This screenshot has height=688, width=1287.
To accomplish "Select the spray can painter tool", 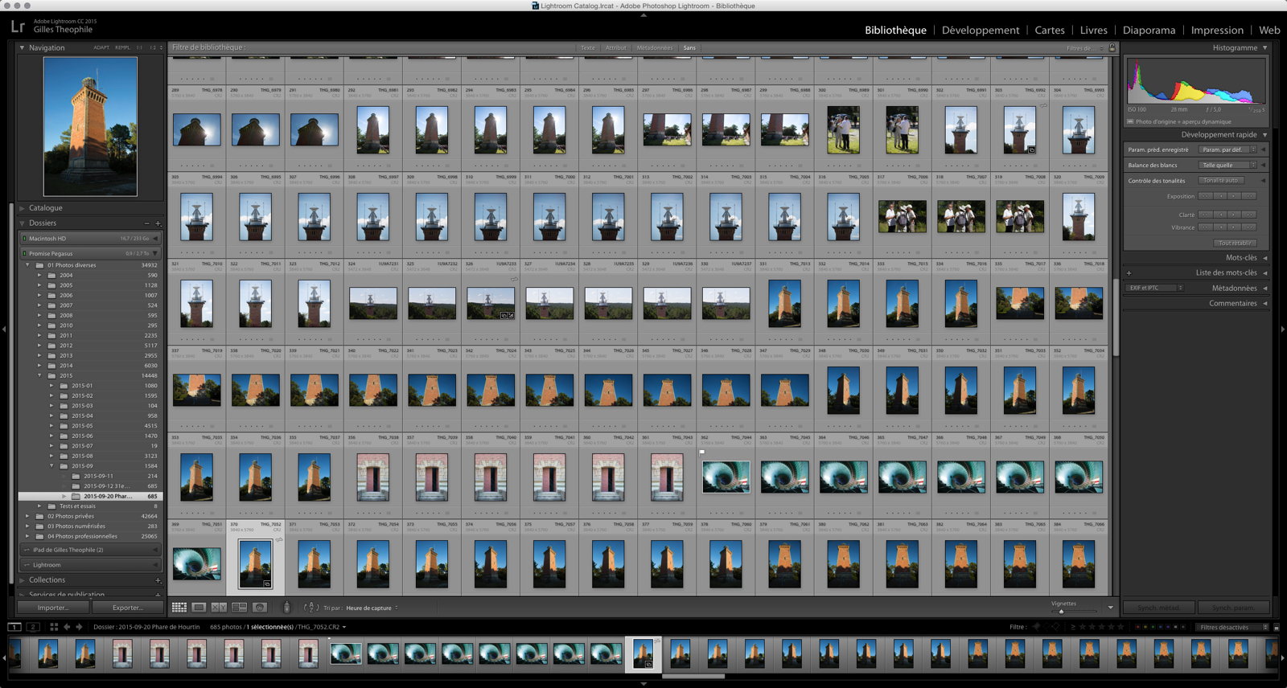I will click(286, 608).
